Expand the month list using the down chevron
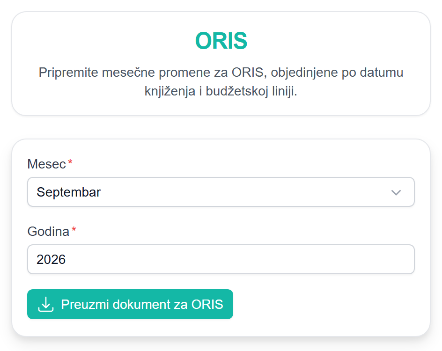 click(x=396, y=192)
